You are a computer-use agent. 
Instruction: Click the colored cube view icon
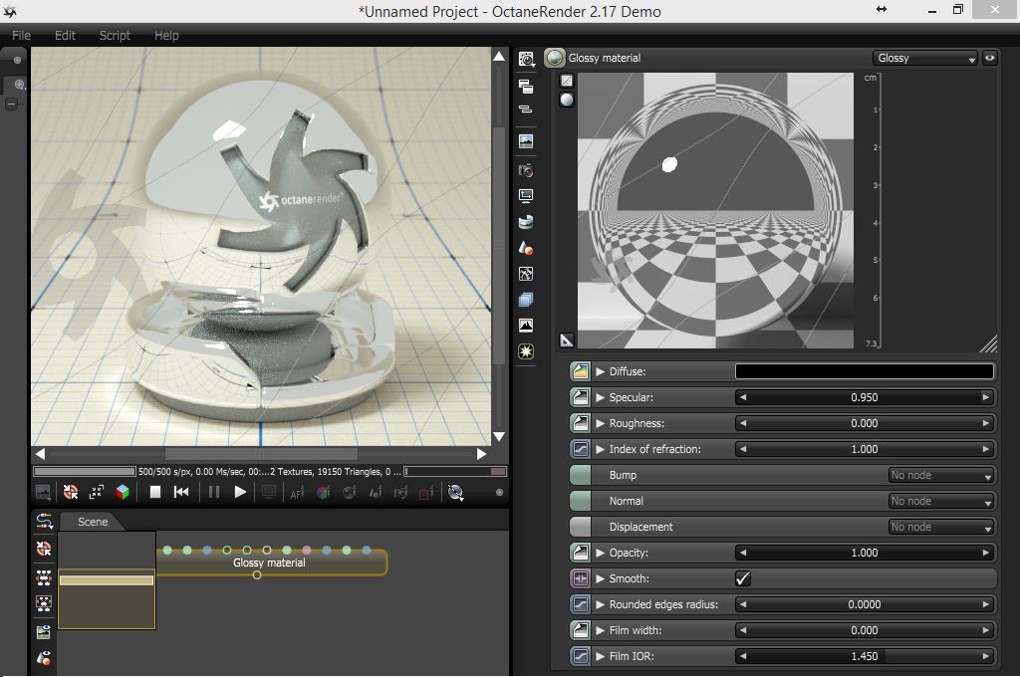coord(123,492)
